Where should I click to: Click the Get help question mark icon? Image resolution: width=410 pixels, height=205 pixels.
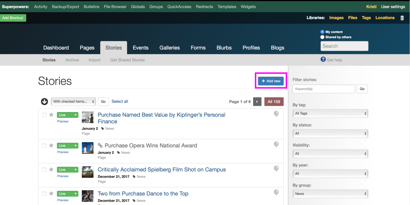pos(323,60)
